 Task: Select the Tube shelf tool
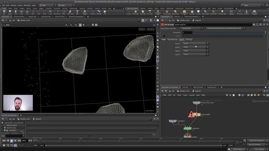[16, 12]
